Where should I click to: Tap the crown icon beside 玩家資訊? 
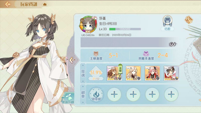45,5
